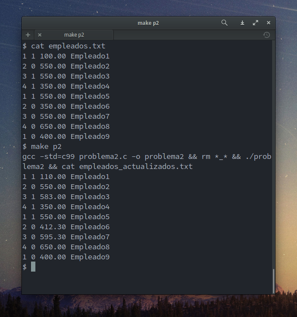
Task: Click the first line reading 1 0 400.00 Empleado9
Action: point(66,137)
